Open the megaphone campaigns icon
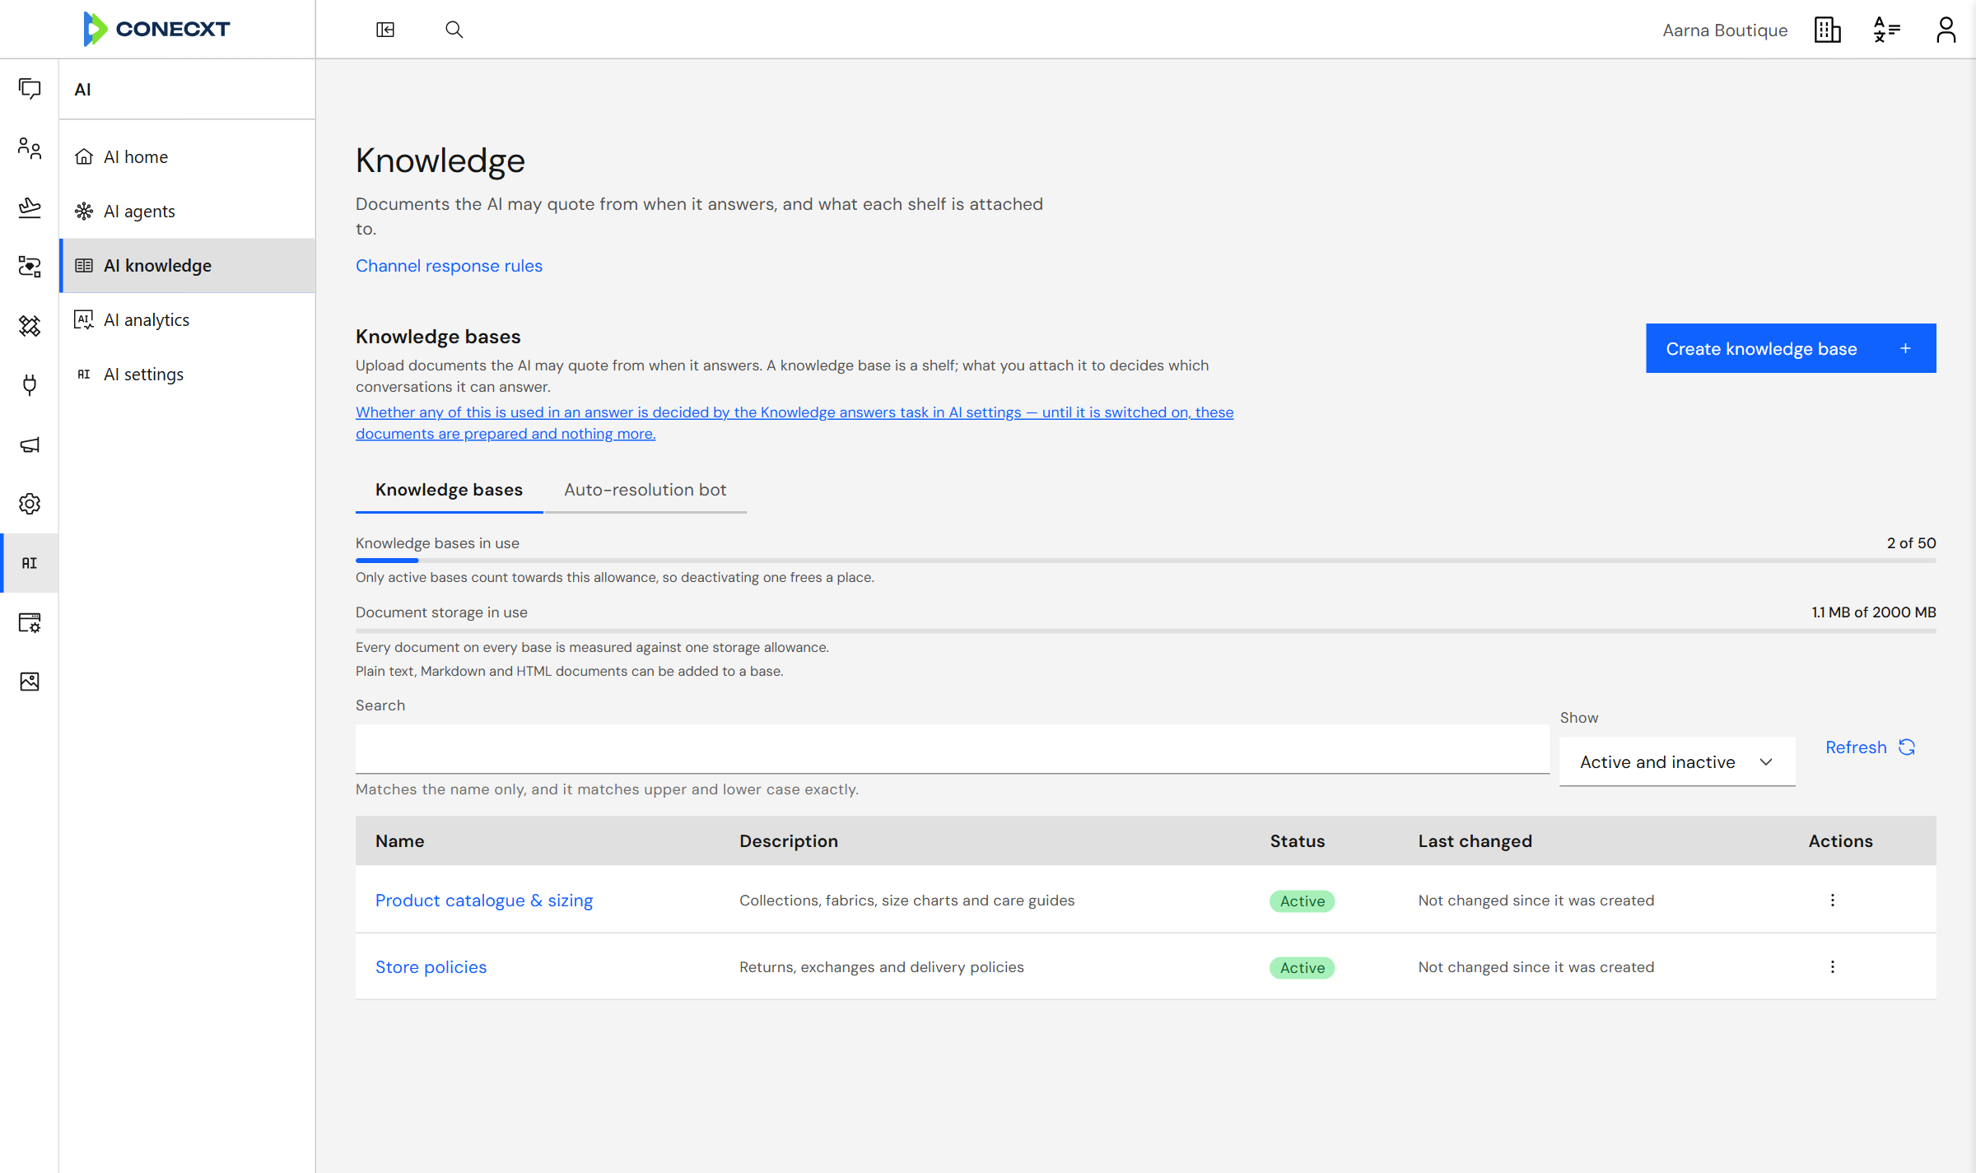Image resolution: width=1976 pixels, height=1173 pixels. click(x=30, y=445)
